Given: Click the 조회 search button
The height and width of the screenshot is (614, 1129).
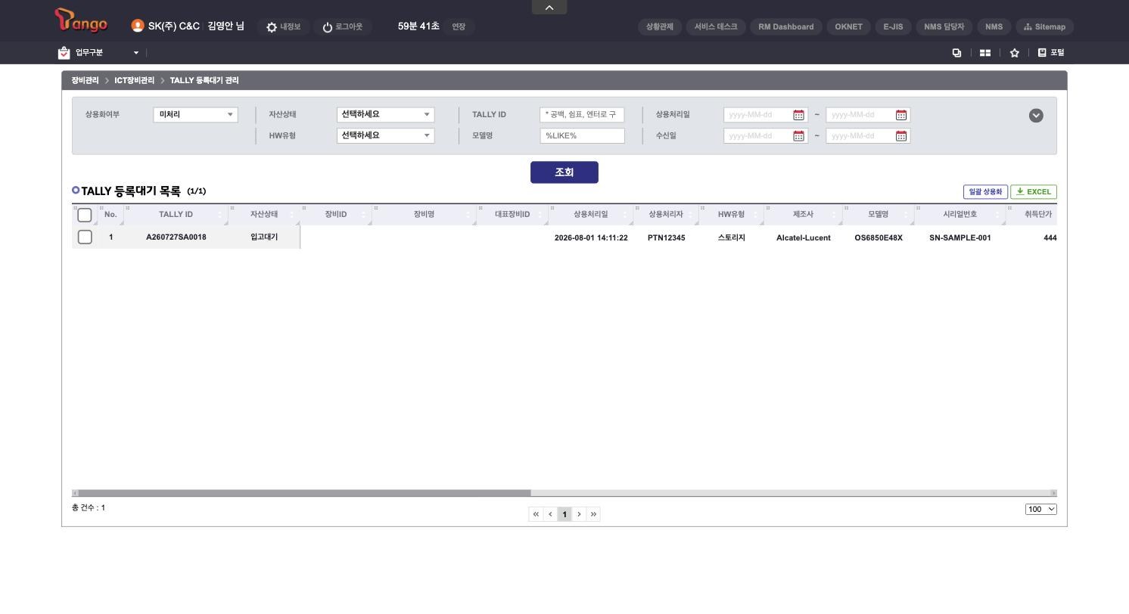Looking at the screenshot, I should [x=564, y=172].
